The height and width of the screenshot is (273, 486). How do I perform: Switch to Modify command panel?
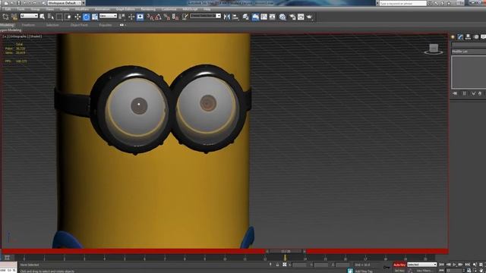461,37
